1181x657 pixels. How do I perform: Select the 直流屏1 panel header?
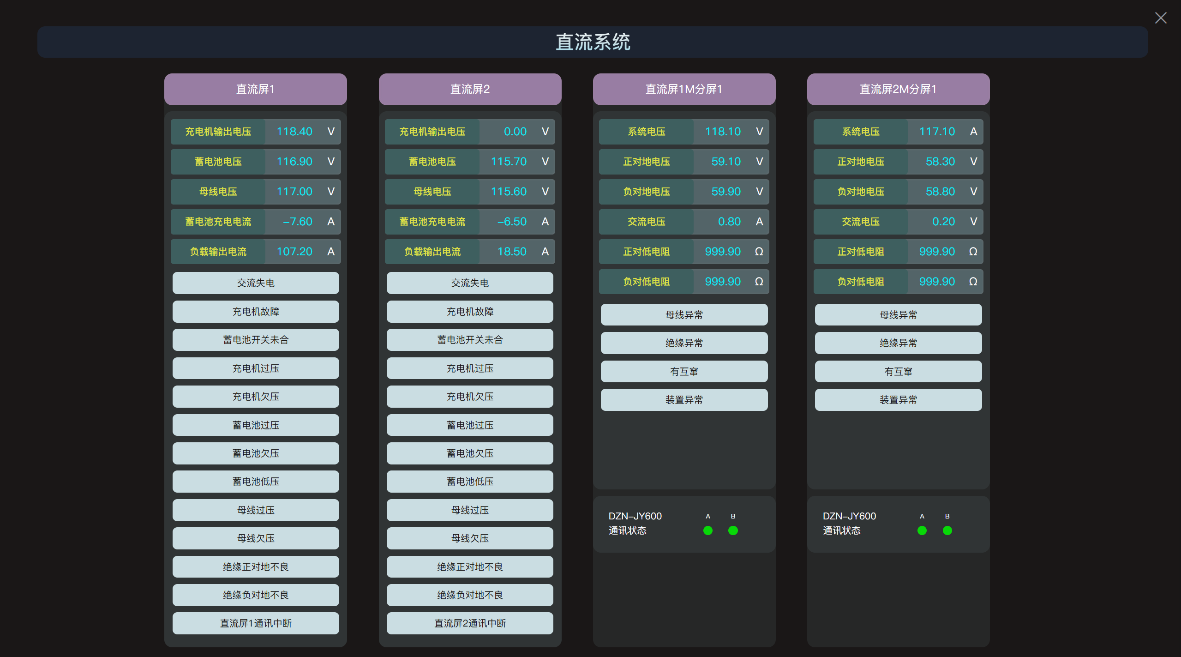tap(255, 89)
